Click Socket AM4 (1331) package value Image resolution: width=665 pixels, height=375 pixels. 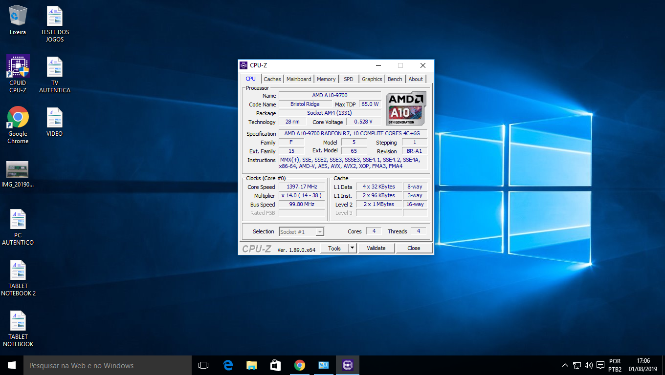click(x=330, y=113)
